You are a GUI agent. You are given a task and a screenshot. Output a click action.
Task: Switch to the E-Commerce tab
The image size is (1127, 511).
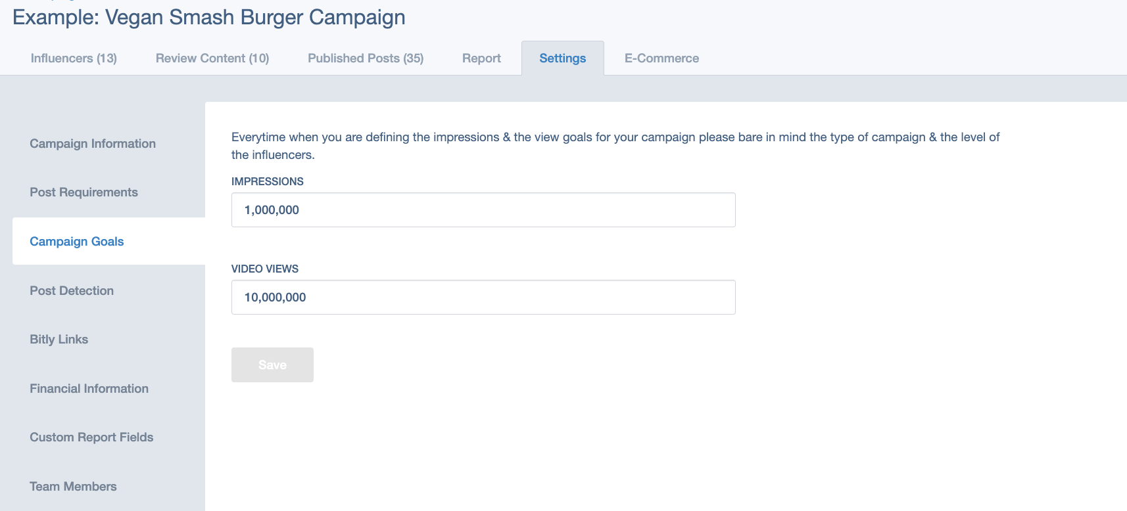pos(661,58)
